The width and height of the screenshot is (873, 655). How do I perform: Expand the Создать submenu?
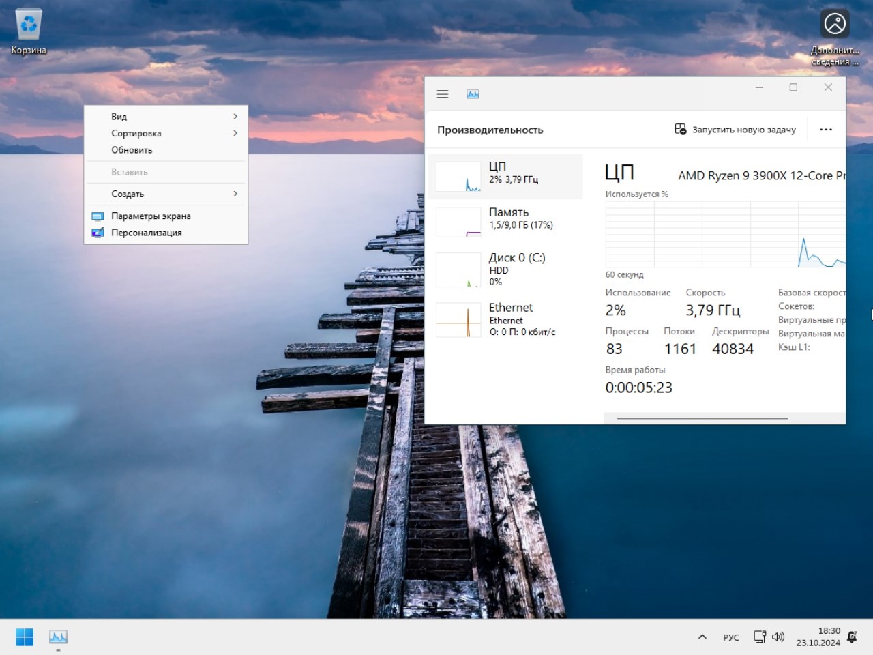166,194
